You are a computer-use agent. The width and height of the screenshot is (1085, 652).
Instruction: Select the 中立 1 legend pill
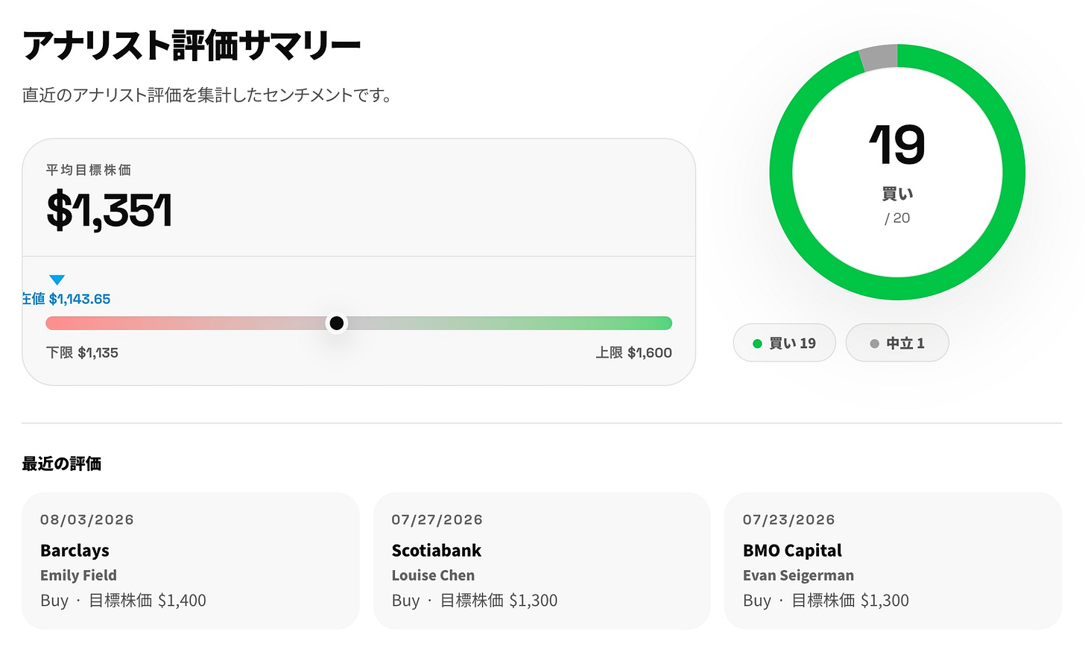[x=897, y=343]
